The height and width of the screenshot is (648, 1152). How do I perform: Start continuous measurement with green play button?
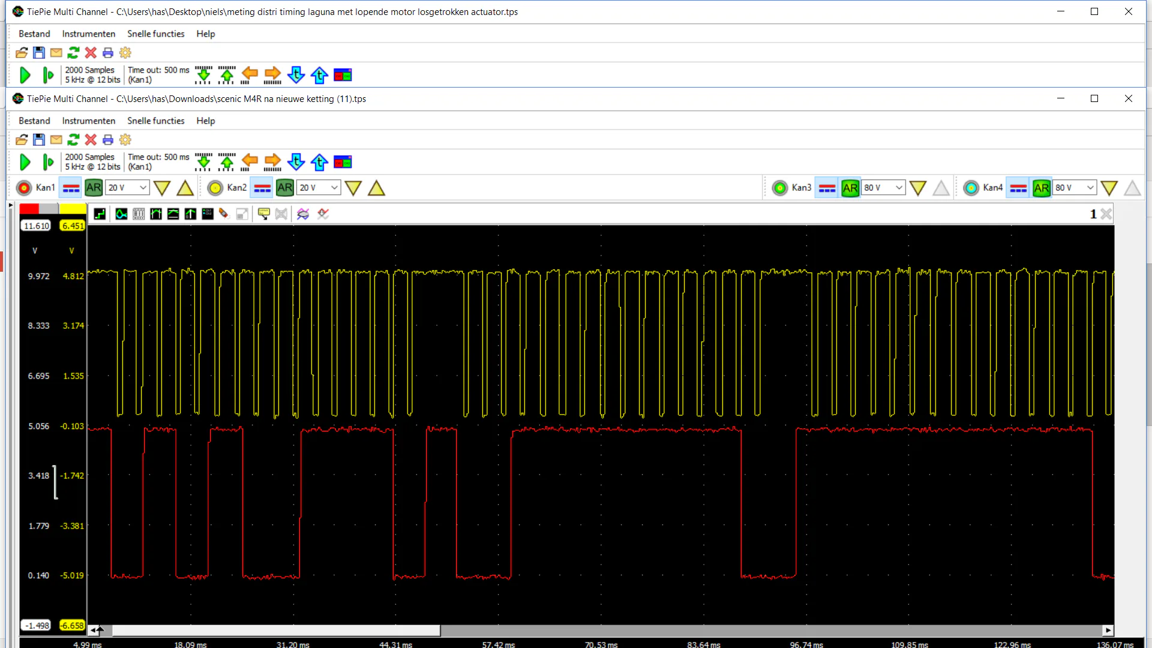click(x=25, y=162)
